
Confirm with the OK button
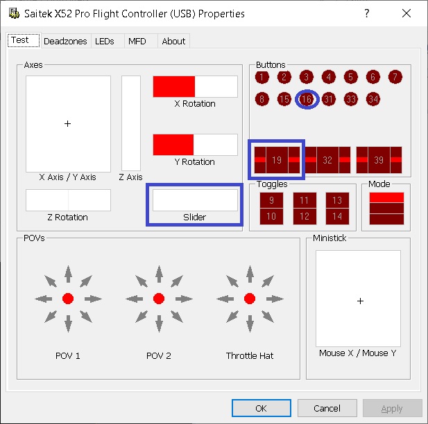coord(262,408)
